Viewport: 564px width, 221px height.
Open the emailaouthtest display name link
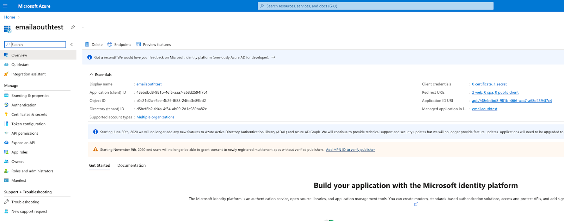click(149, 84)
